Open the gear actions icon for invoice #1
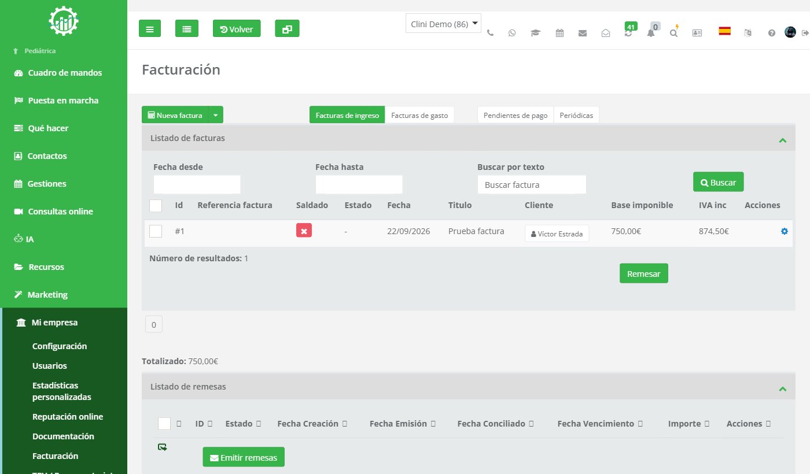The width and height of the screenshot is (810, 474). [x=785, y=231]
